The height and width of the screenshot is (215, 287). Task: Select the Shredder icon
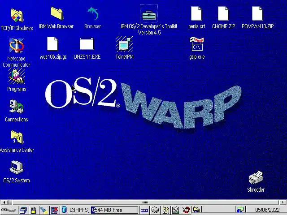click(256, 177)
